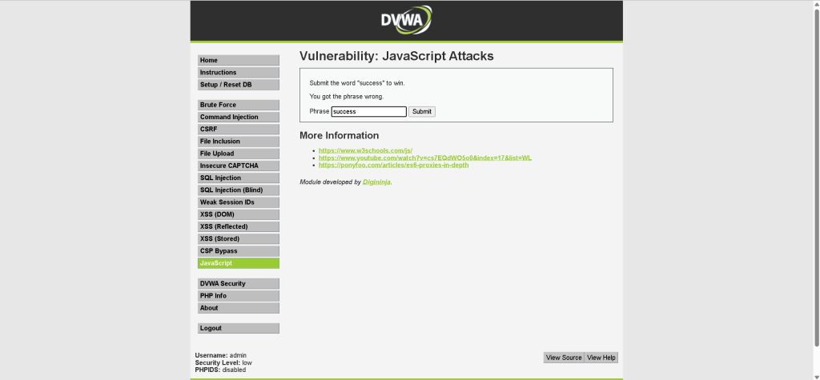Click 'You got the phrase wrong.' message

[x=346, y=97]
